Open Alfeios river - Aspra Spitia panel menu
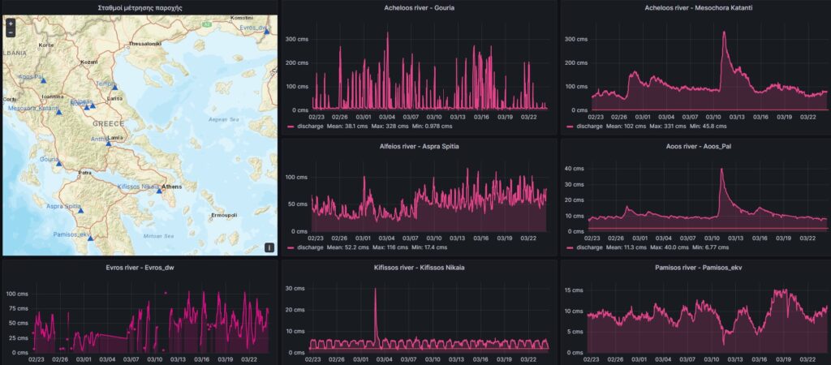The height and width of the screenshot is (365, 831). tap(420, 147)
